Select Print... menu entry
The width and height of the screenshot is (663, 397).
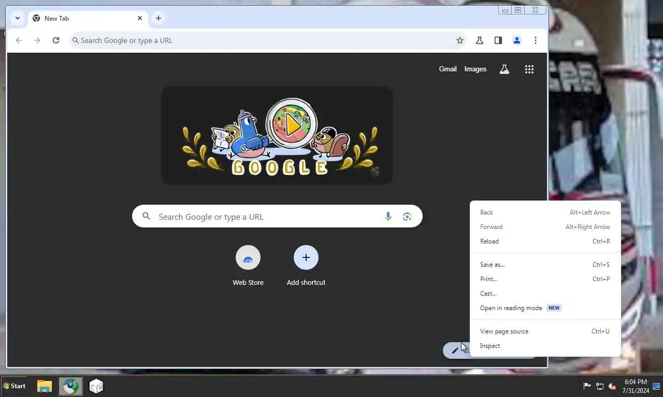tap(545, 279)
